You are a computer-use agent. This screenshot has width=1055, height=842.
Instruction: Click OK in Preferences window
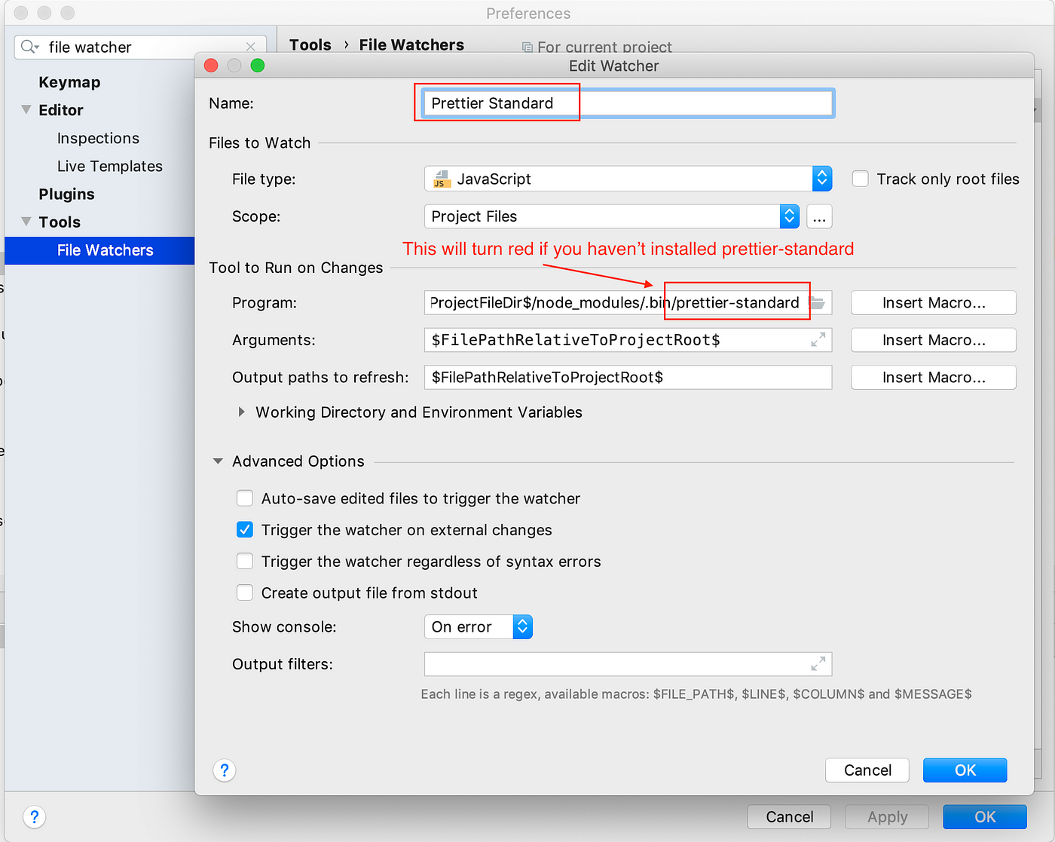click(x=985, y=816)
